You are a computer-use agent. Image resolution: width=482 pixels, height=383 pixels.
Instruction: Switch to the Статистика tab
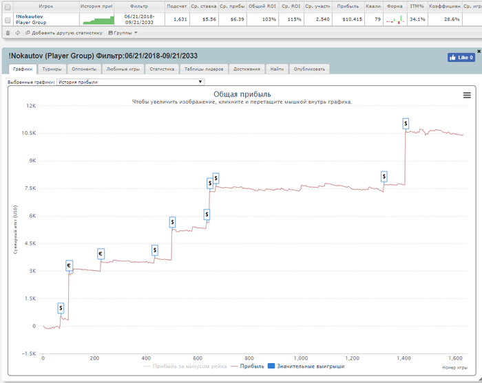pyautogui.click(x=162, y=69)
